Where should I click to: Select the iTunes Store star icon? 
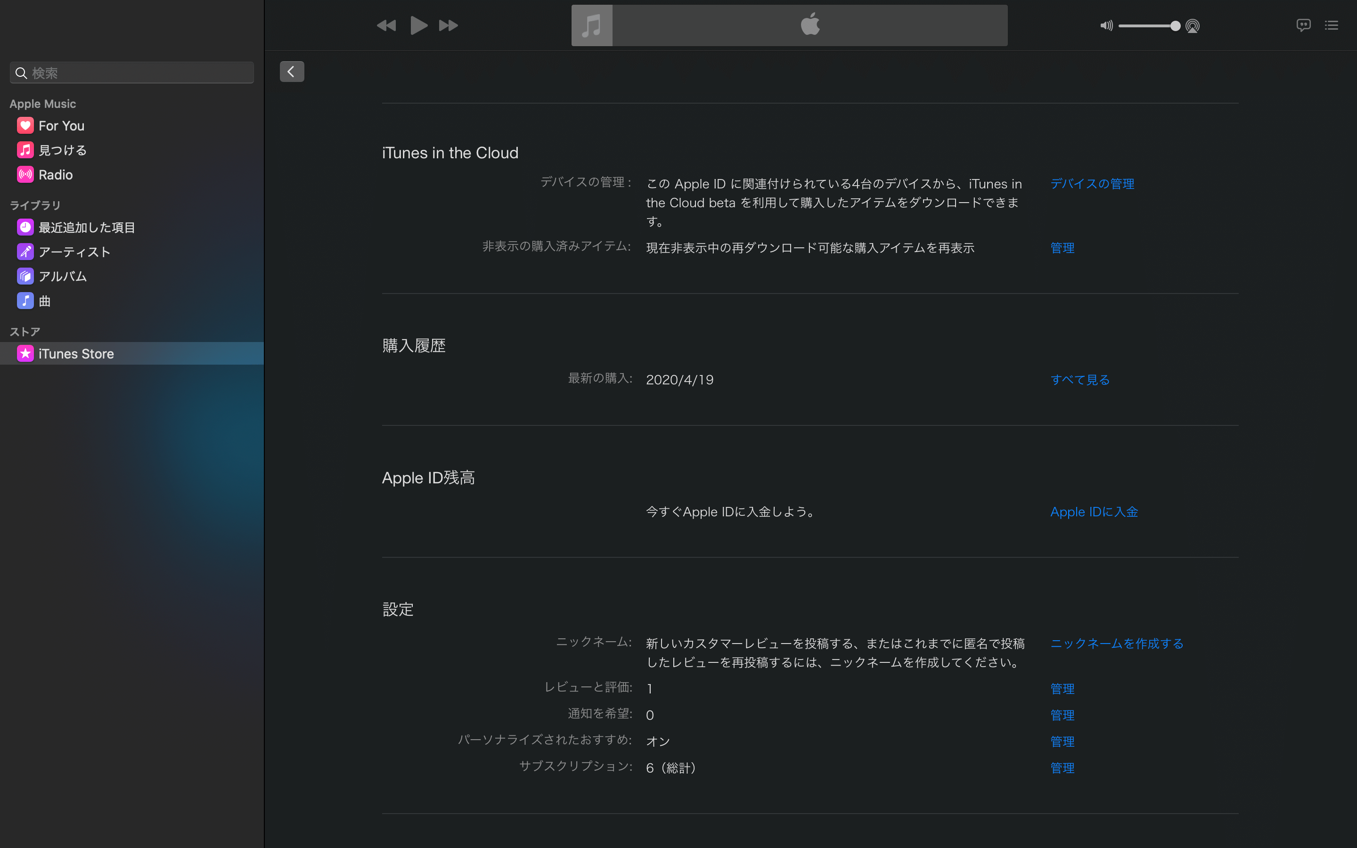tap(25, 353)
